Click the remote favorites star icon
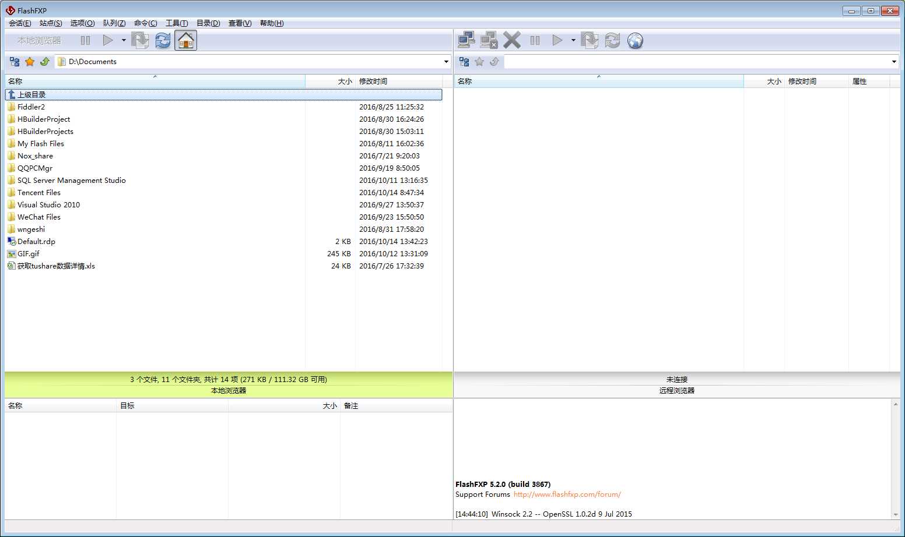Viewport: 905px width, 537px height. (x=479, y=62)
